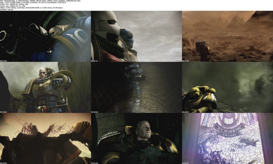This screenshot has width=273, height=164.
Task: Open thumbnail of blue marine aiming bolter
Action: coord(45,36)
